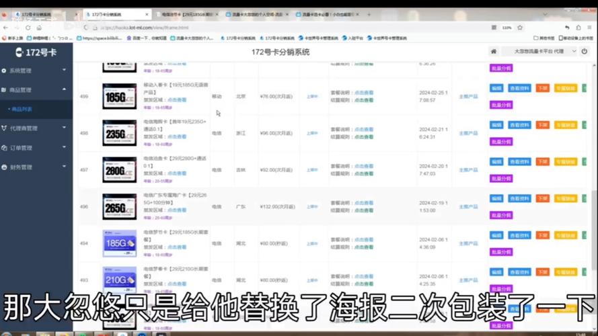Click the 280G thumbnail in row 497
The width and height of the screenshot is (598, 336).
point(119,170)
